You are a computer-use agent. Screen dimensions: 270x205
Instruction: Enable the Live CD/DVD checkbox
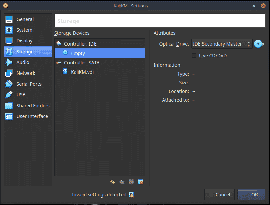click(x=194, y=56)
